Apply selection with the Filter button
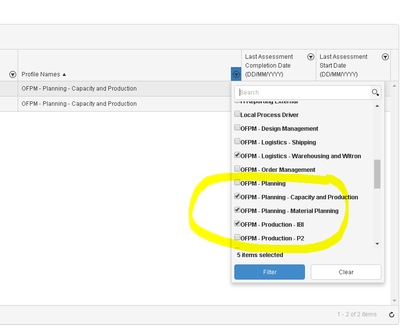This screenshot has width=403, height=332. pos(270,272)
